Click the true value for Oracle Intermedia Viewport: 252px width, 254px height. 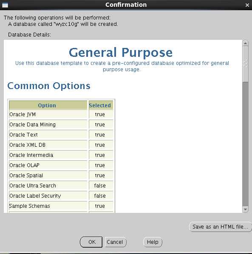(x=100, y=155)
